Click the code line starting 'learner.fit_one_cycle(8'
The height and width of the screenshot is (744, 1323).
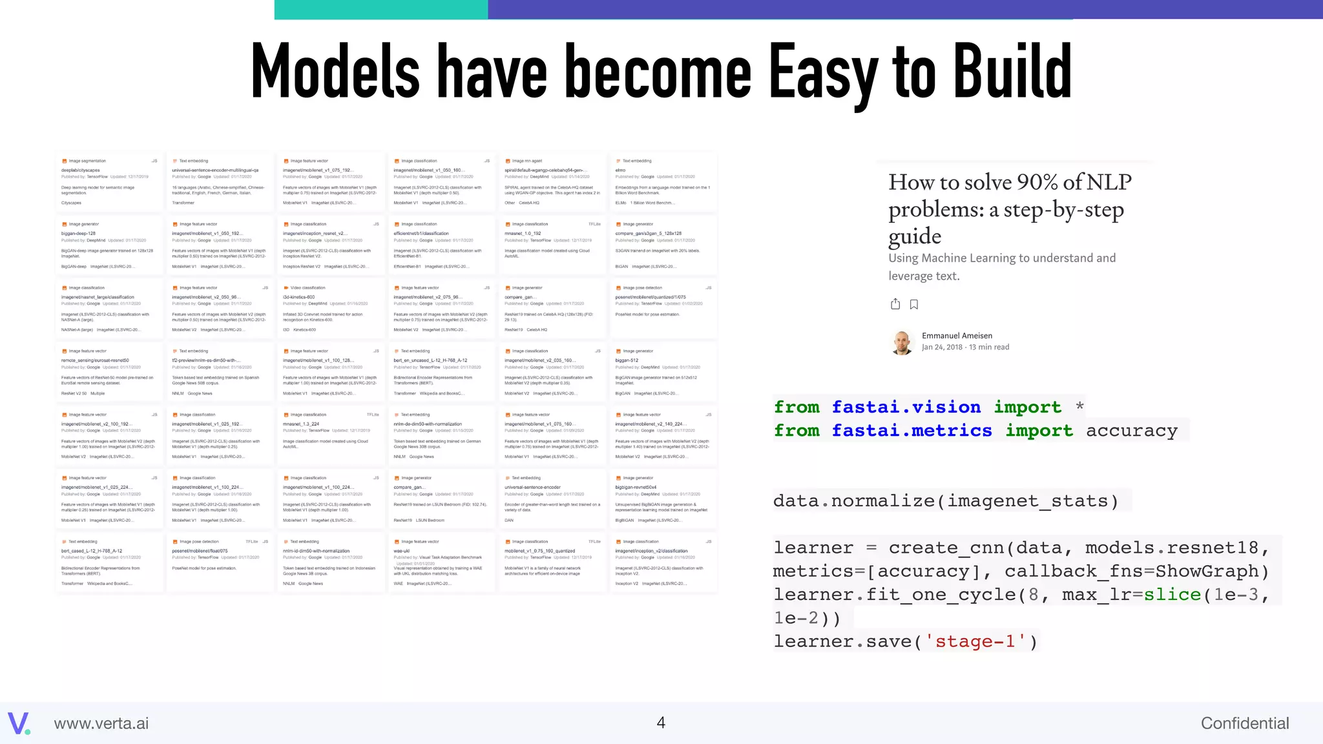pos(1022,595)
